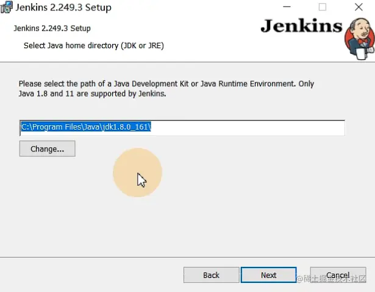The width and height of the screenshot is (375, 292).
Task: Click the Change... button
Action: click(x=48, y=149)
